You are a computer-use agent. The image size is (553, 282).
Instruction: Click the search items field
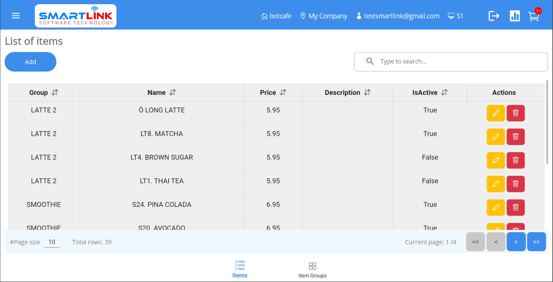[459, 62]
